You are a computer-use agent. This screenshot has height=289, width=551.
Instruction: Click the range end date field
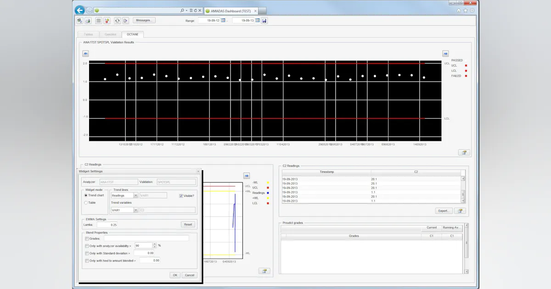click(244, 20)
